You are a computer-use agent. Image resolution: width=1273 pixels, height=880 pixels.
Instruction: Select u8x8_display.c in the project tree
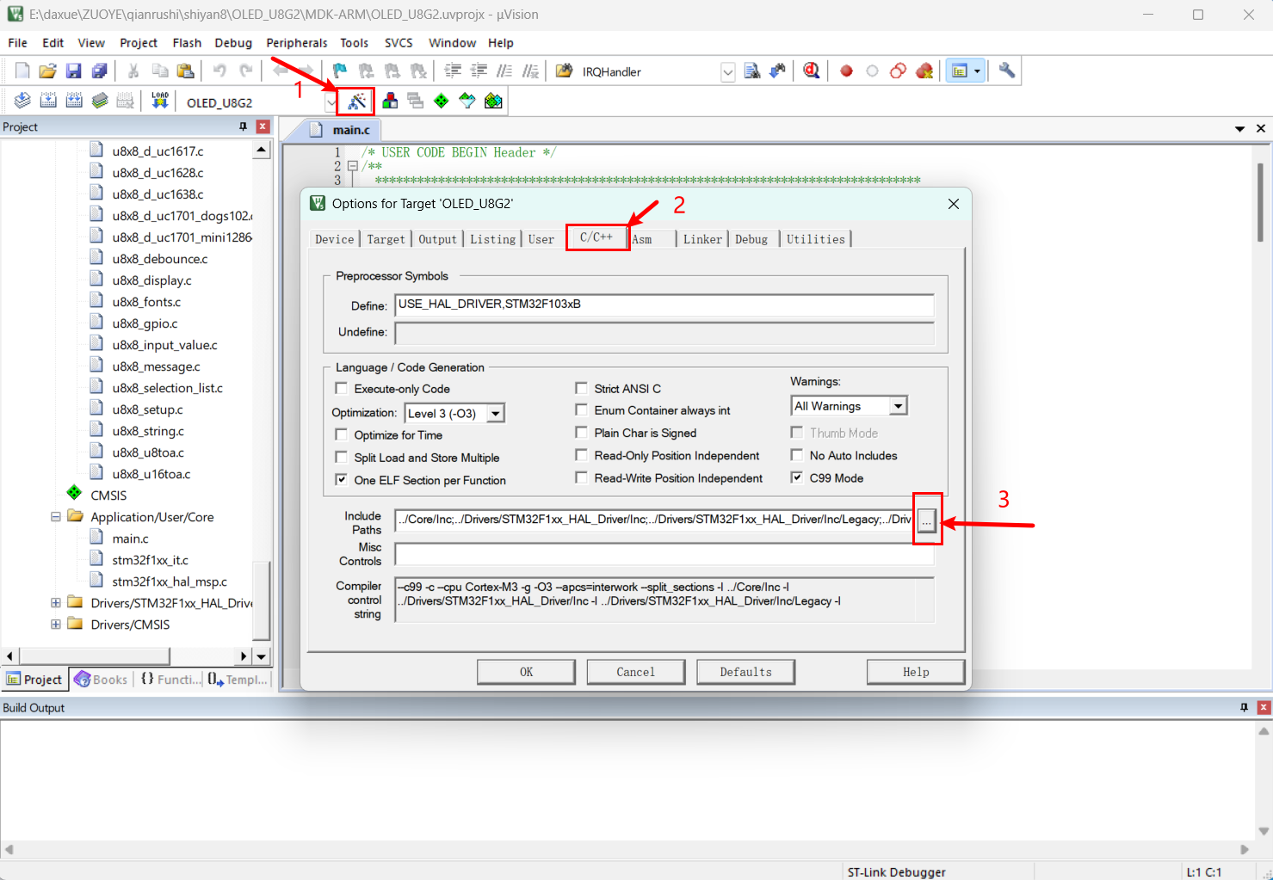click(x=151, y=280)
